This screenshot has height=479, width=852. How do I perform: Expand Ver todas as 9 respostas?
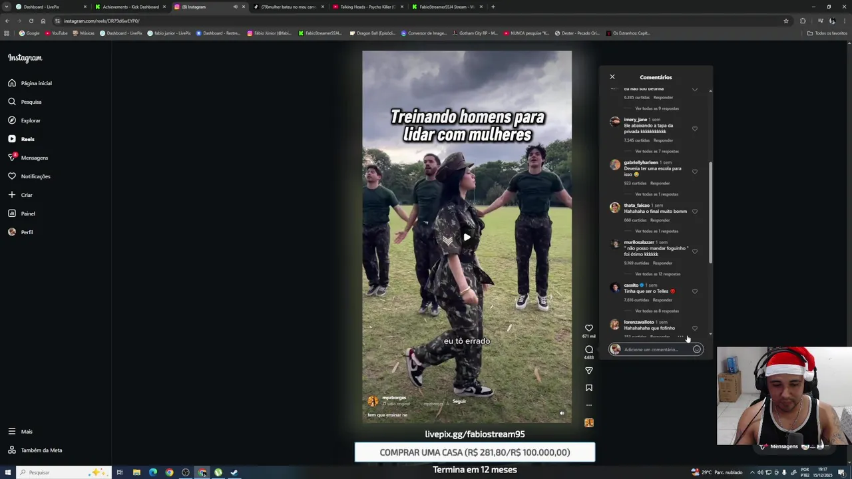[657, 108]
